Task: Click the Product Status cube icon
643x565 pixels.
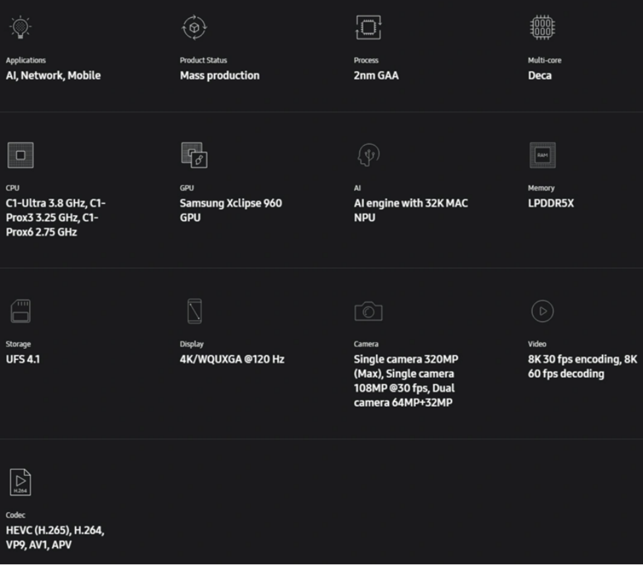Action: click(195, 27)
